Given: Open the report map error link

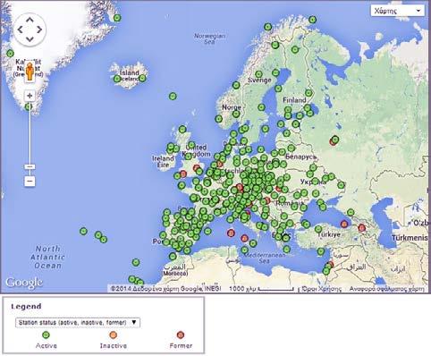Looking at the screenshot, I should click(x=387, y=289).
